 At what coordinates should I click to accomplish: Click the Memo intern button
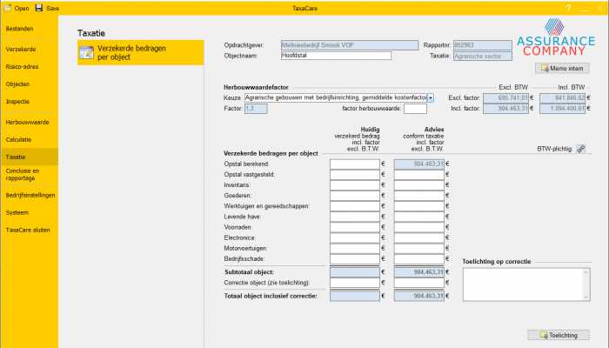pyautogui.click(x=562, y=69)
